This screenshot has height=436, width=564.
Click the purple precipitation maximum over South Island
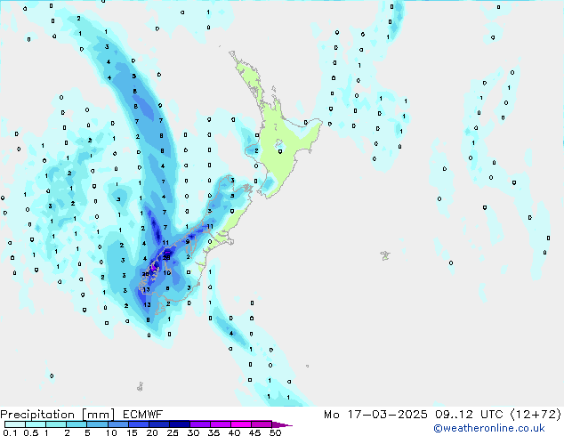pyautogui.click(x=153, y=267)
